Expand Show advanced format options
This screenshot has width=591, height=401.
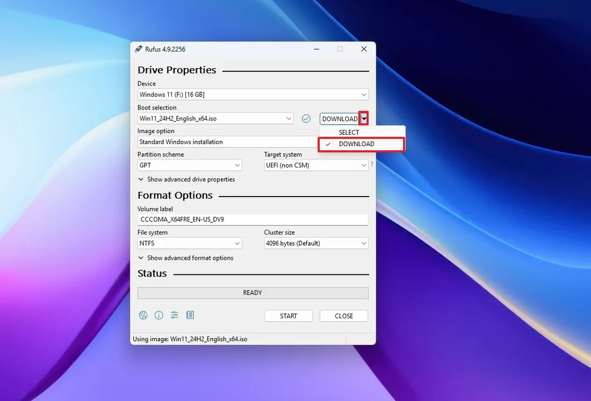point(186,258)
